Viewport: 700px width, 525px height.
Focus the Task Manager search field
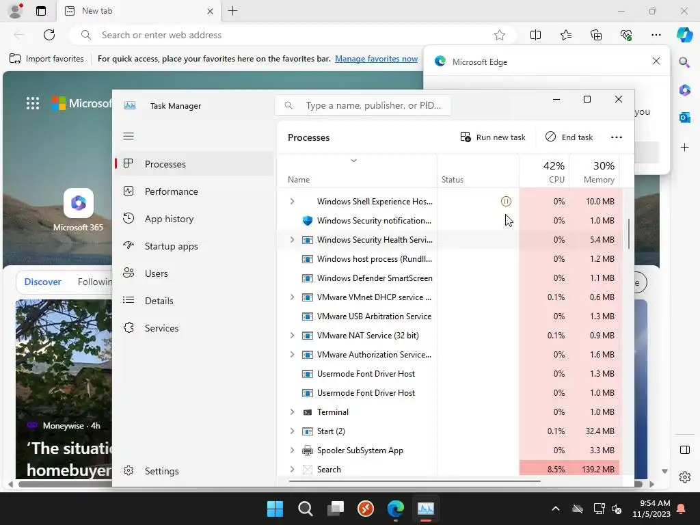(363, 105)
